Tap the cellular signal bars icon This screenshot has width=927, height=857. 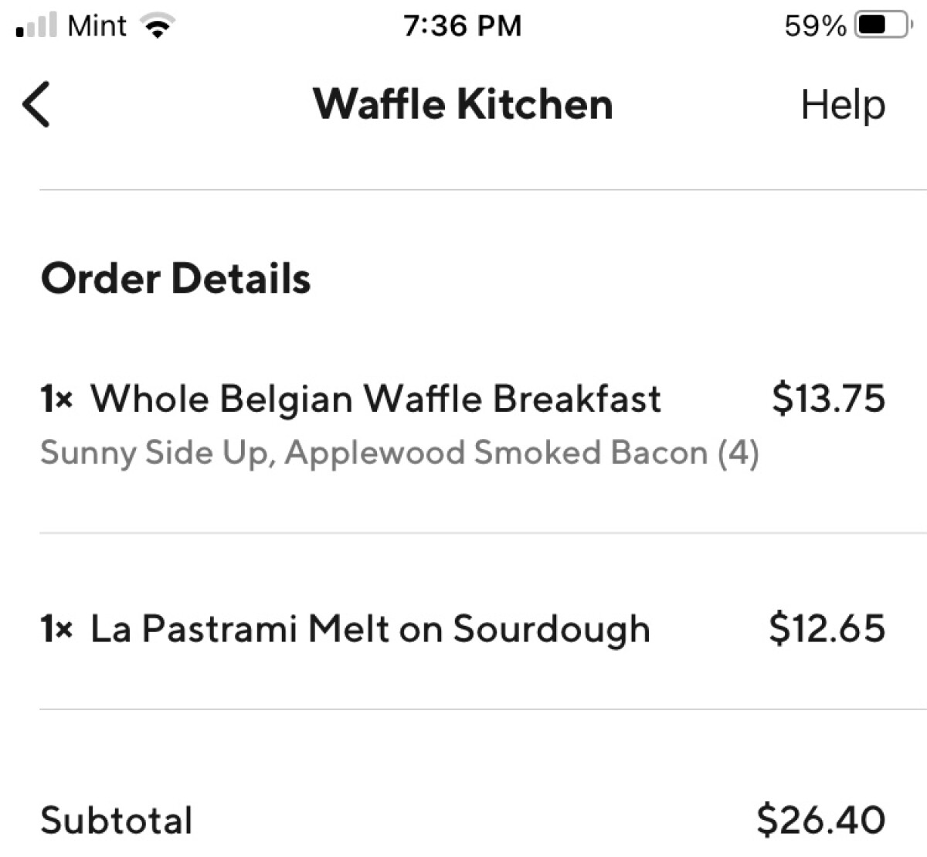(x=36, y=26)
